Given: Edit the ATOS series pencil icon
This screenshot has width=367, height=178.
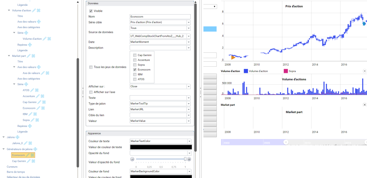Looking at the screenshot, I should coord(32,90).
